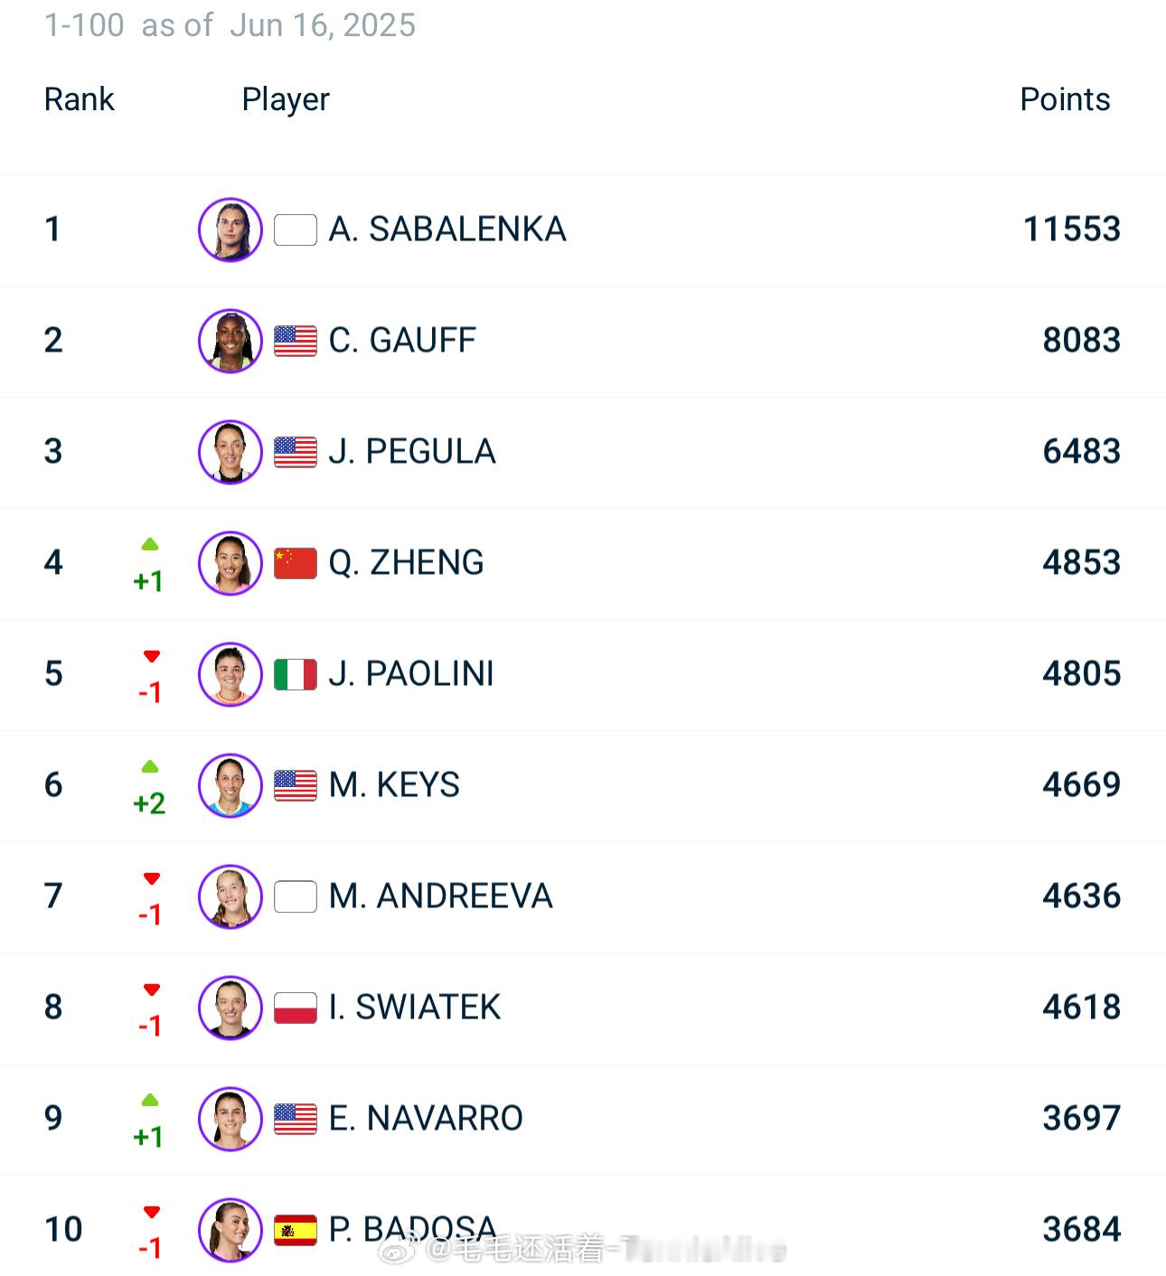Viewport: 1166px width, 1276px height.
Task: Click the China flag beside Q. Zheng
Action: tap(296, 563)
